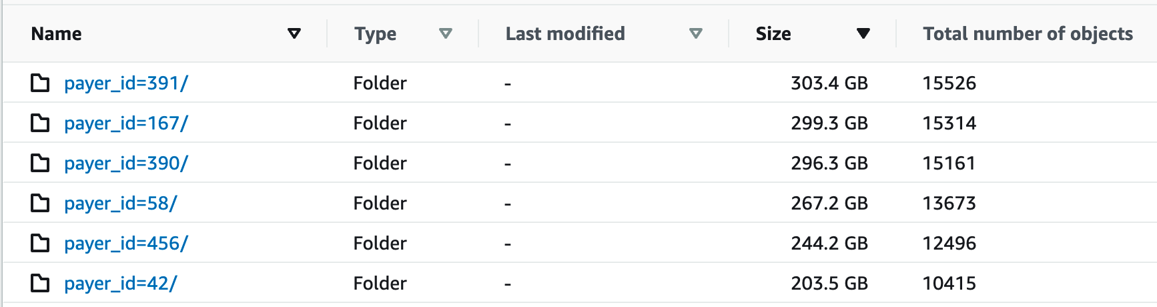Click folder icon beside payer_id=58/
1157x307 pixels.
click(40, 204)
